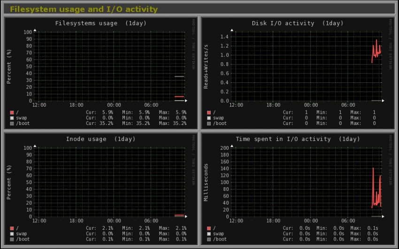Click the 'Time spent in I/O activity (1day)' title

point(298,139)
